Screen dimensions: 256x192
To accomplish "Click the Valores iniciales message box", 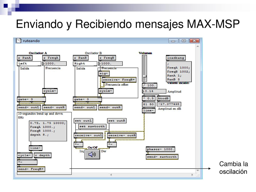I will 179,72.
